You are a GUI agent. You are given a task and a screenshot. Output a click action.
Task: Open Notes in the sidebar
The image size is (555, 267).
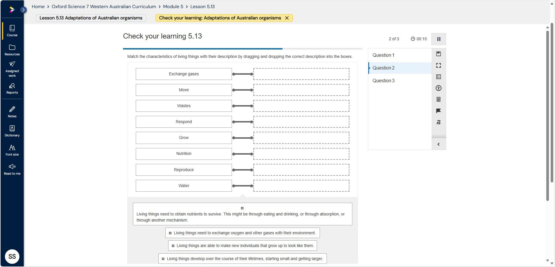click(x=12, y=112)
